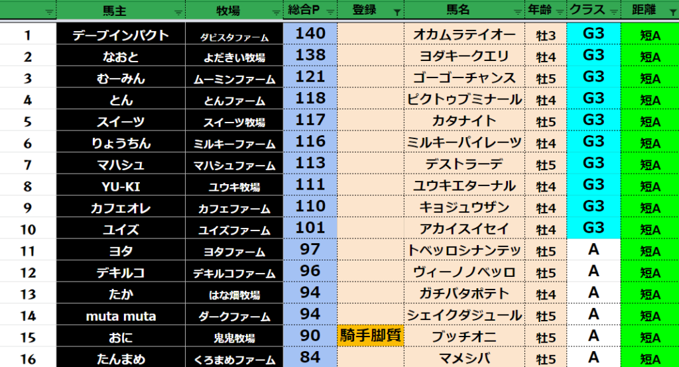Click the 距離 header filter arrow

[671, 12]
